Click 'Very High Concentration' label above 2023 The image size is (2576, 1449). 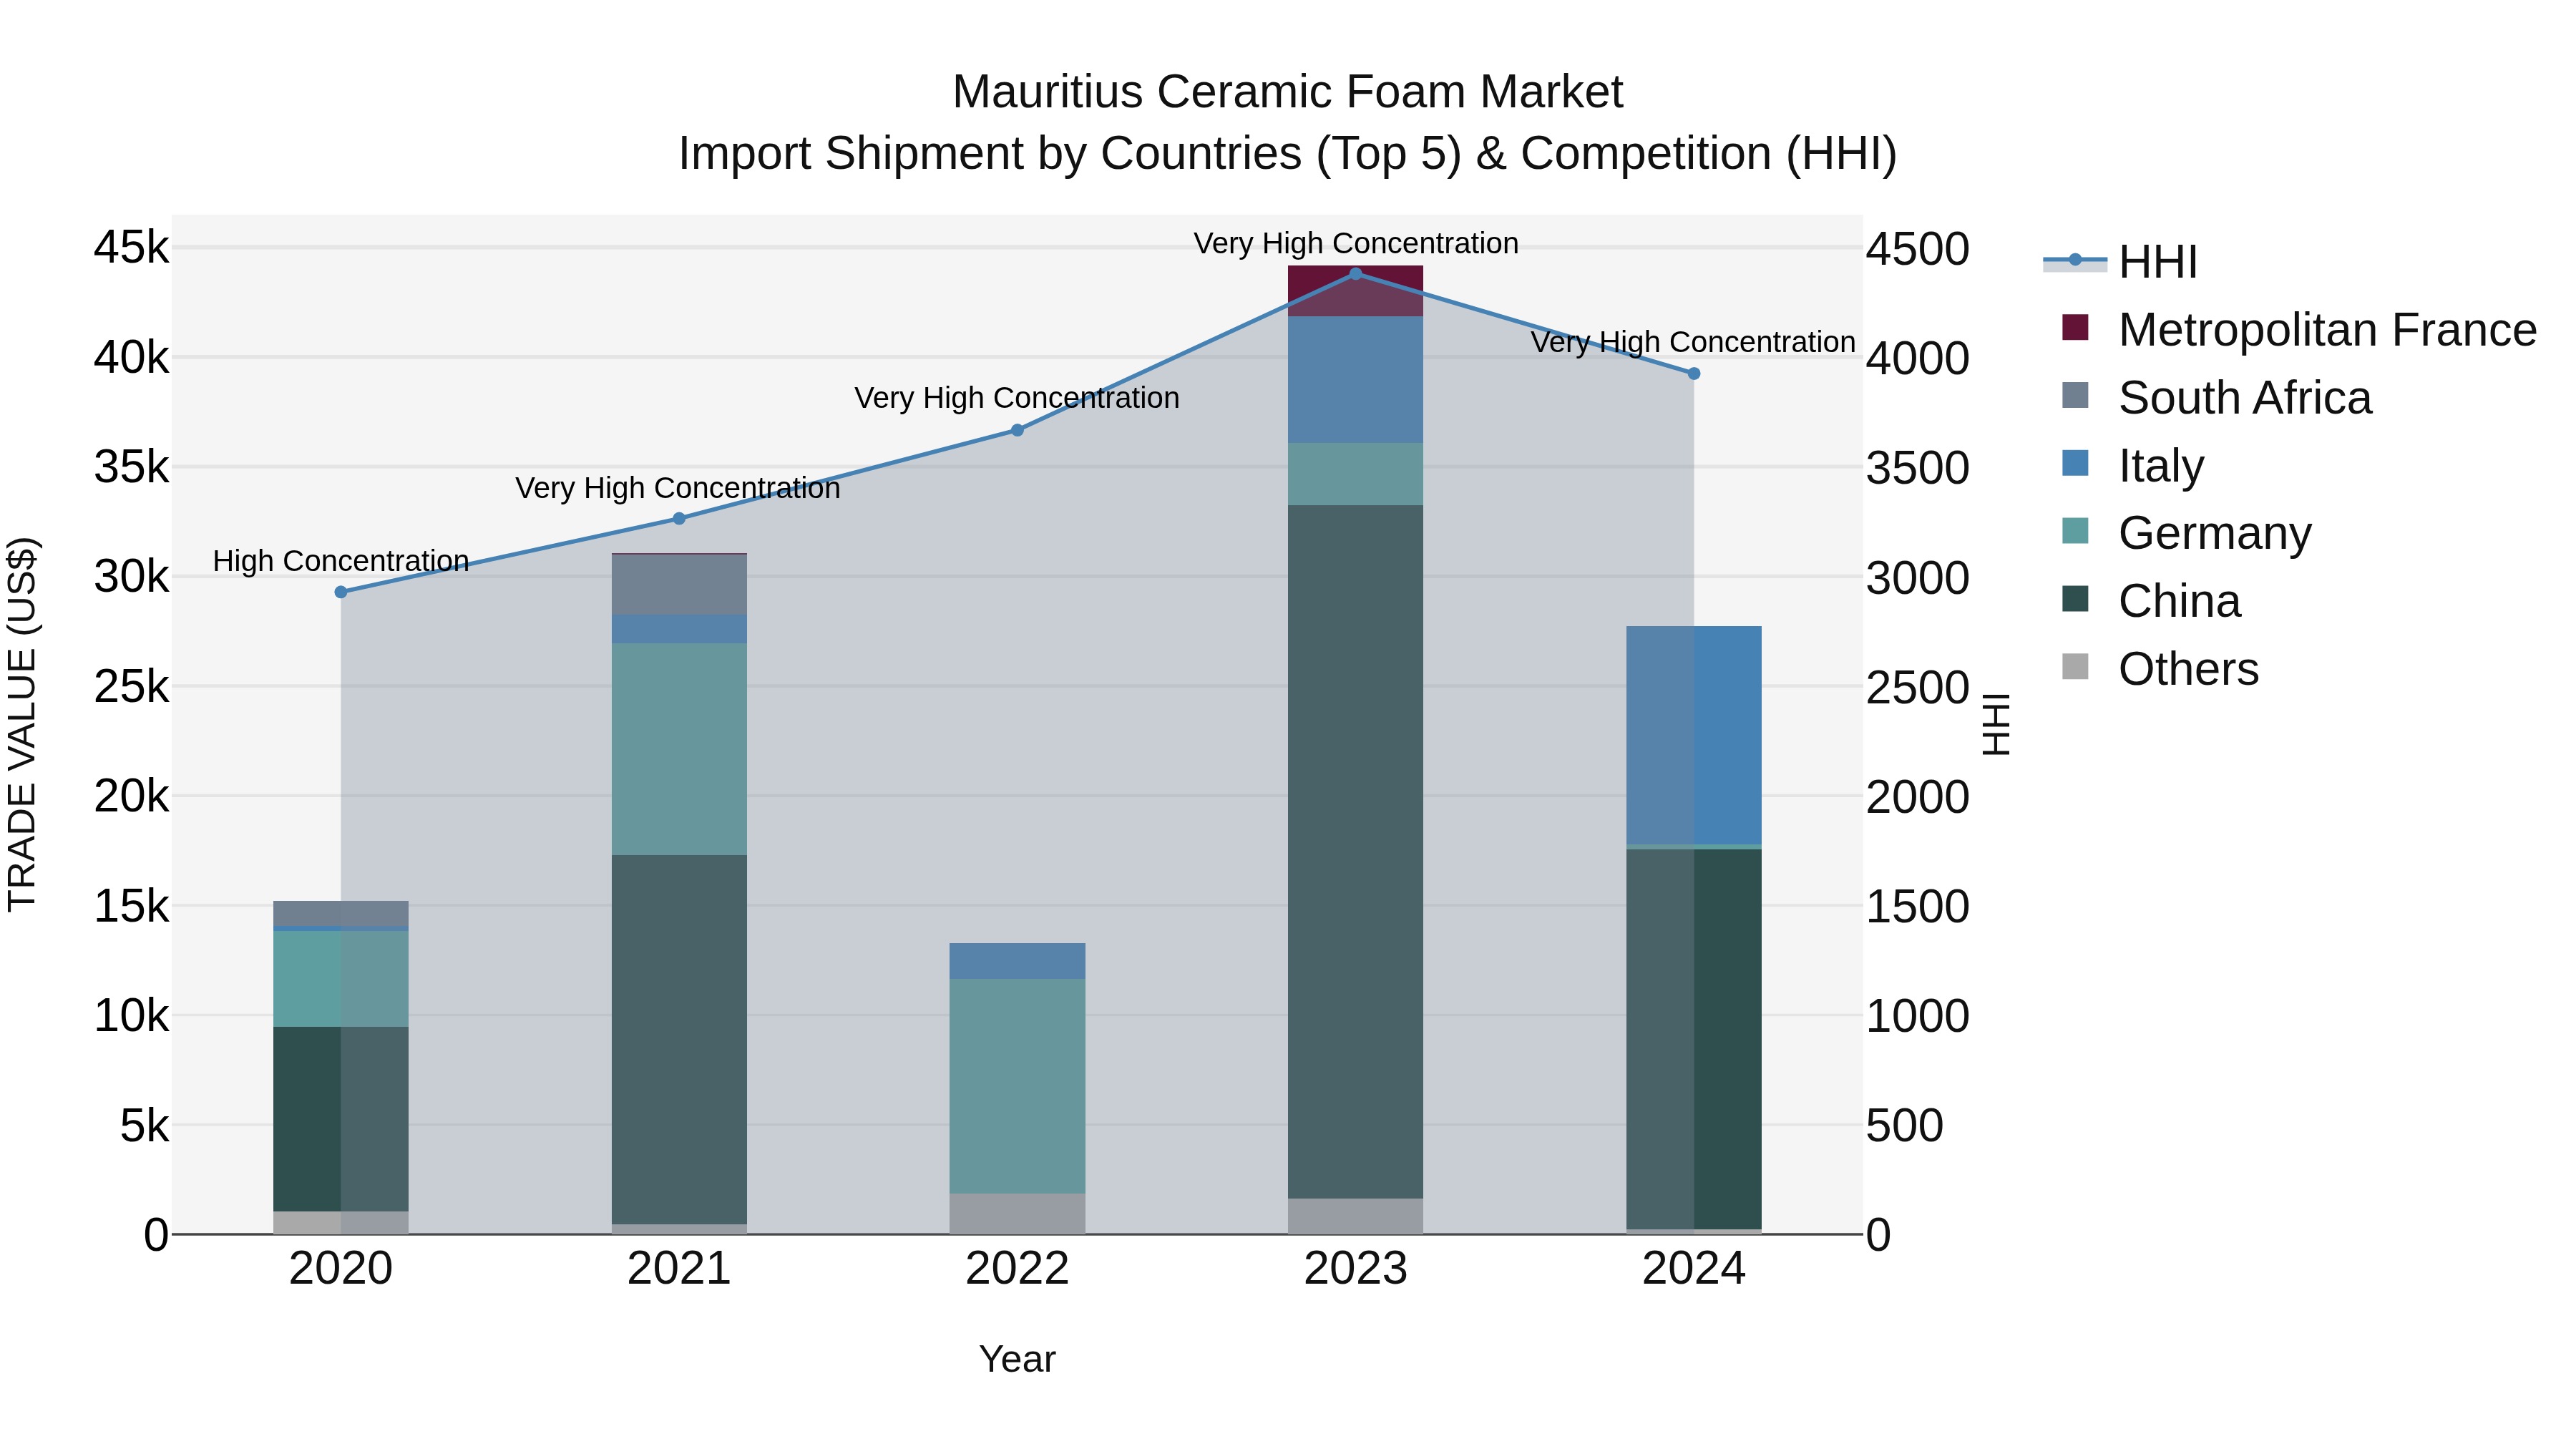coord(1356,244)
